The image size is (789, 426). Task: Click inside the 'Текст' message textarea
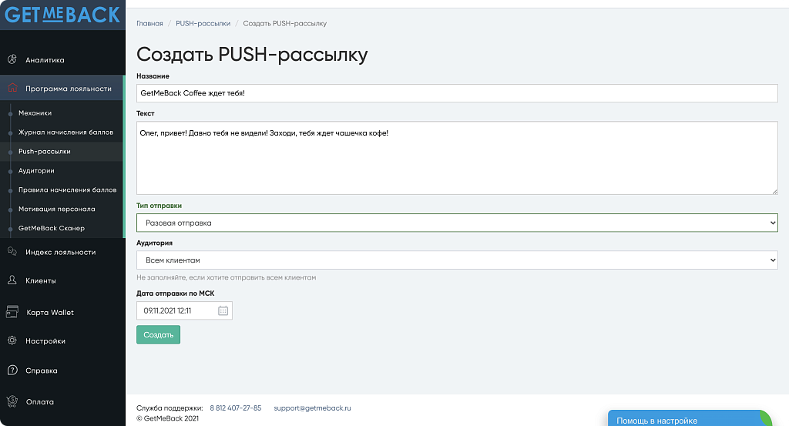[457, 158]
